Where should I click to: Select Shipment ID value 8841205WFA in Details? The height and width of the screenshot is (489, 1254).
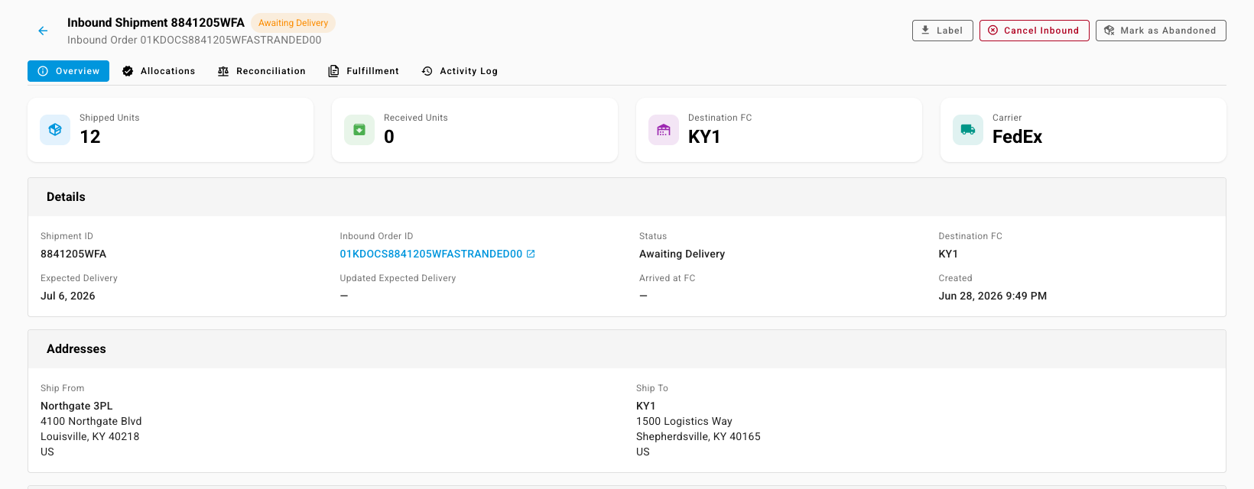[x=73, y=254]
